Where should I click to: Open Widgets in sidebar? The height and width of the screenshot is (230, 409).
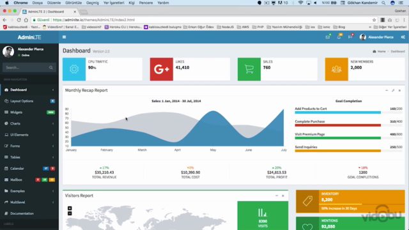[29, 112]
